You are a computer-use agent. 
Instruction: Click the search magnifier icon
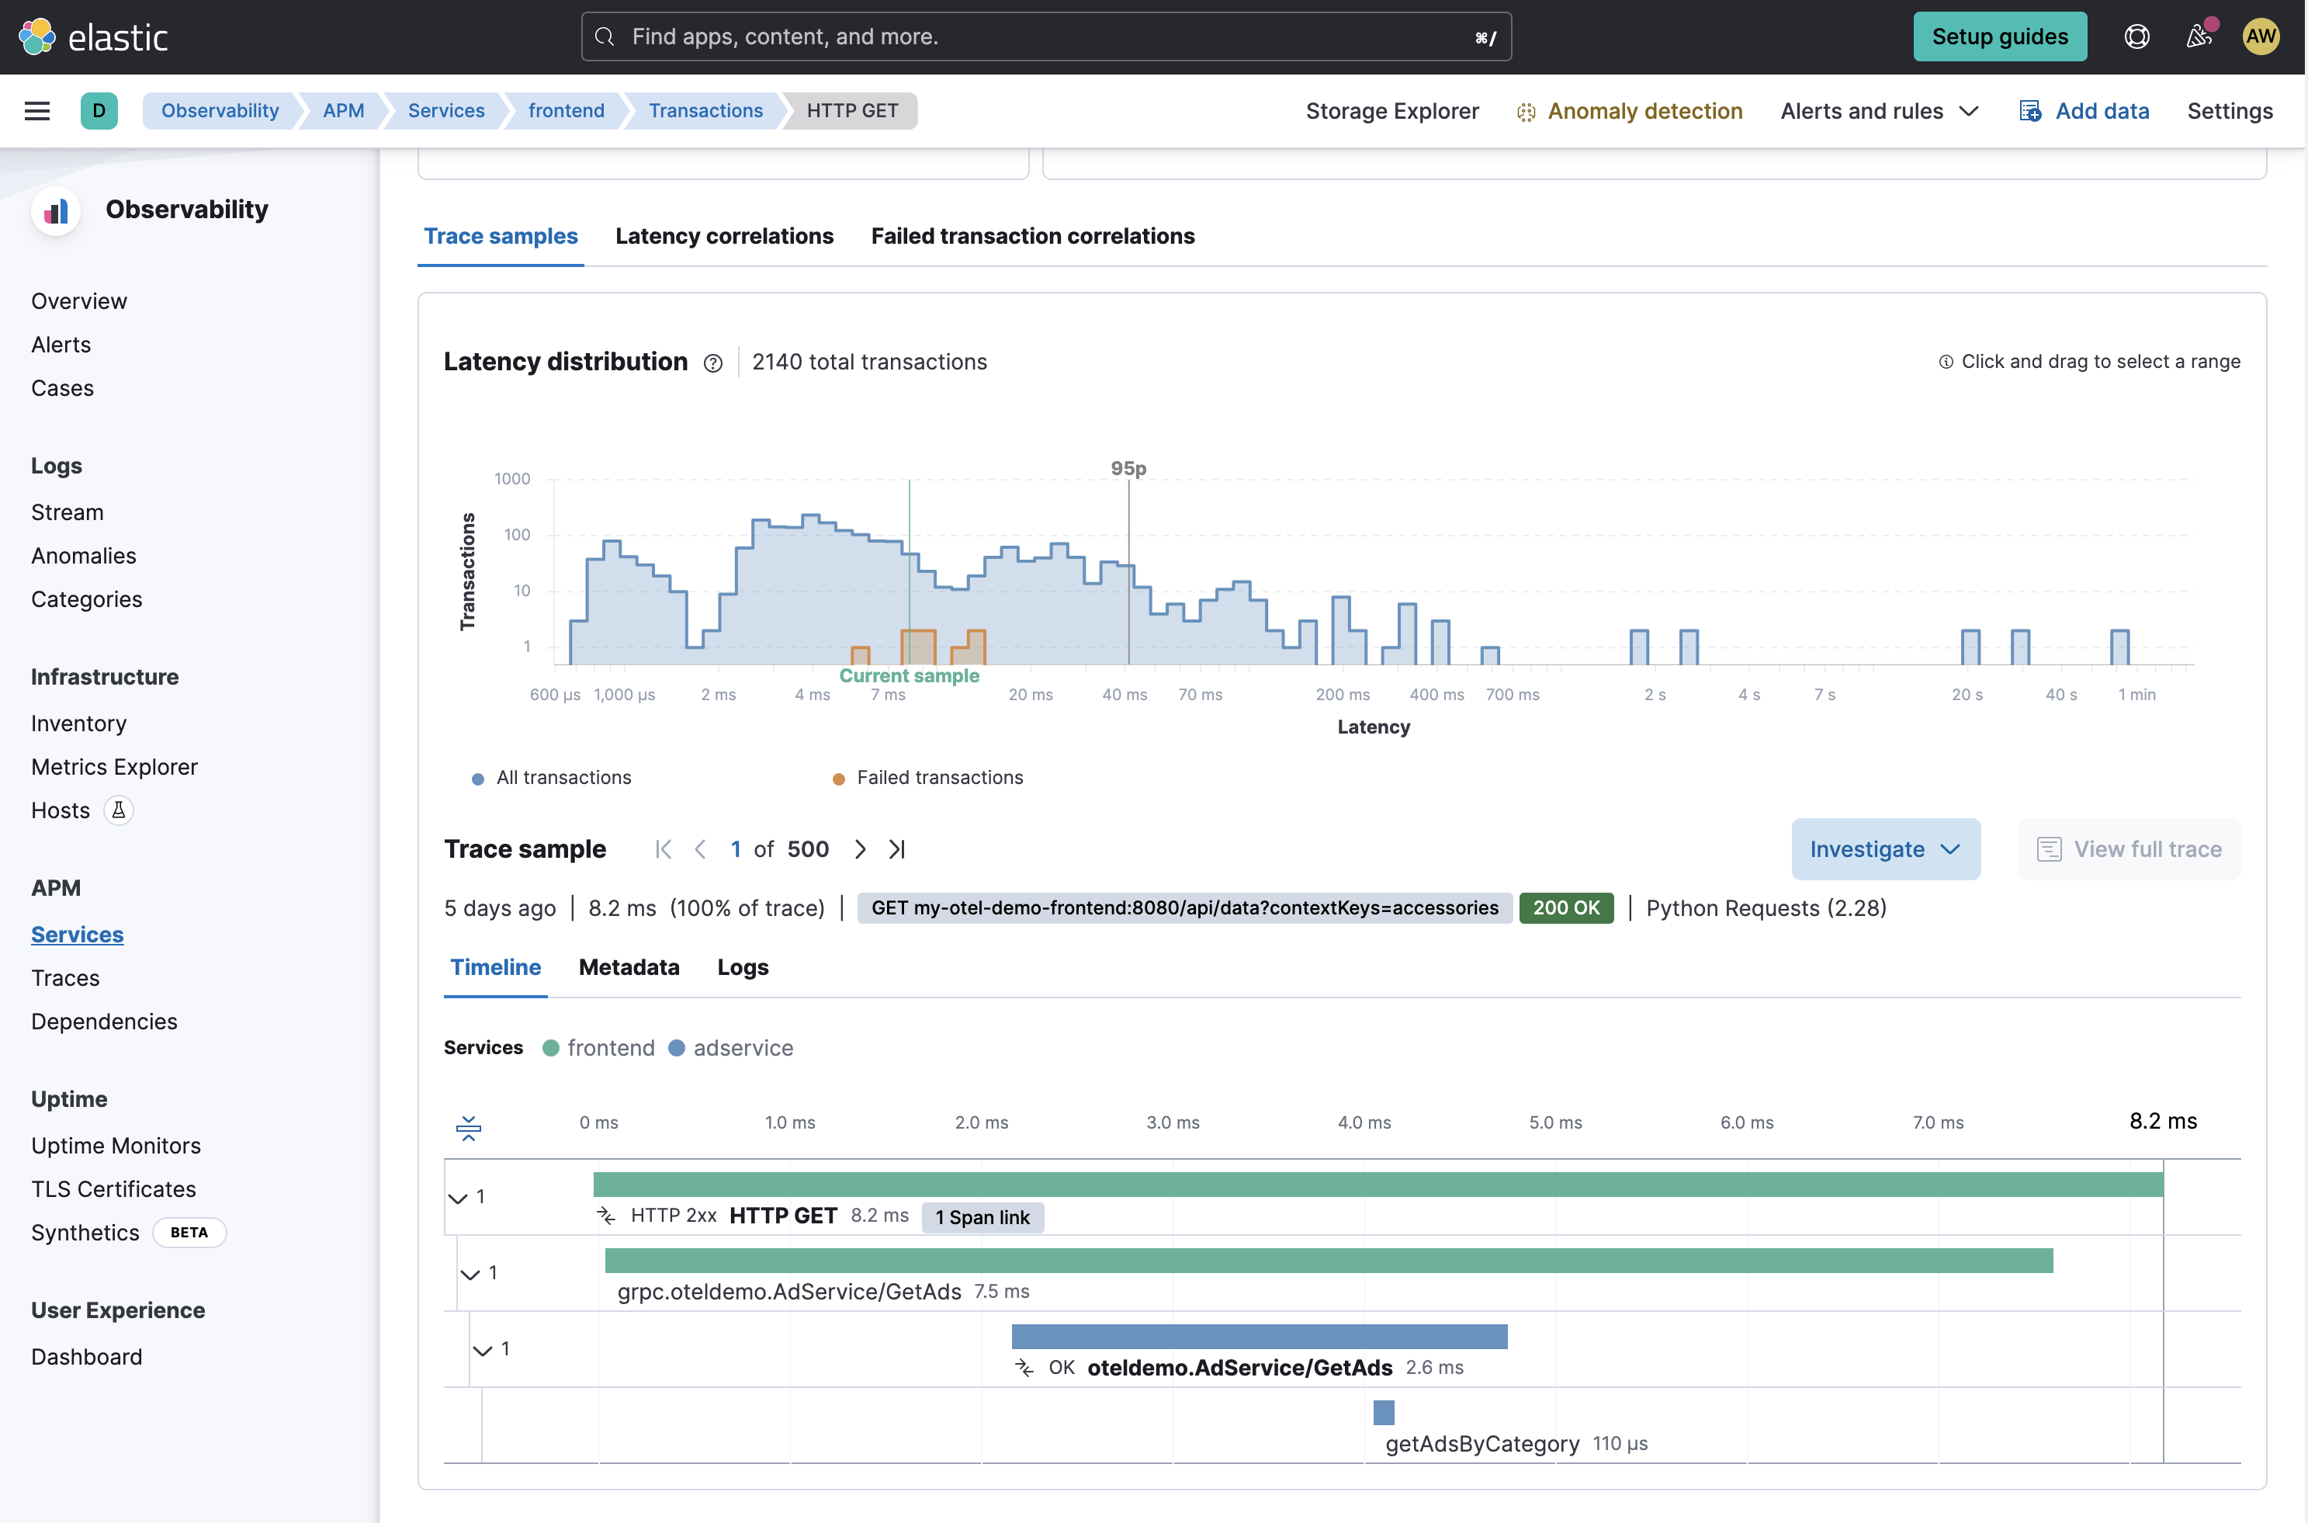point(605,37)
